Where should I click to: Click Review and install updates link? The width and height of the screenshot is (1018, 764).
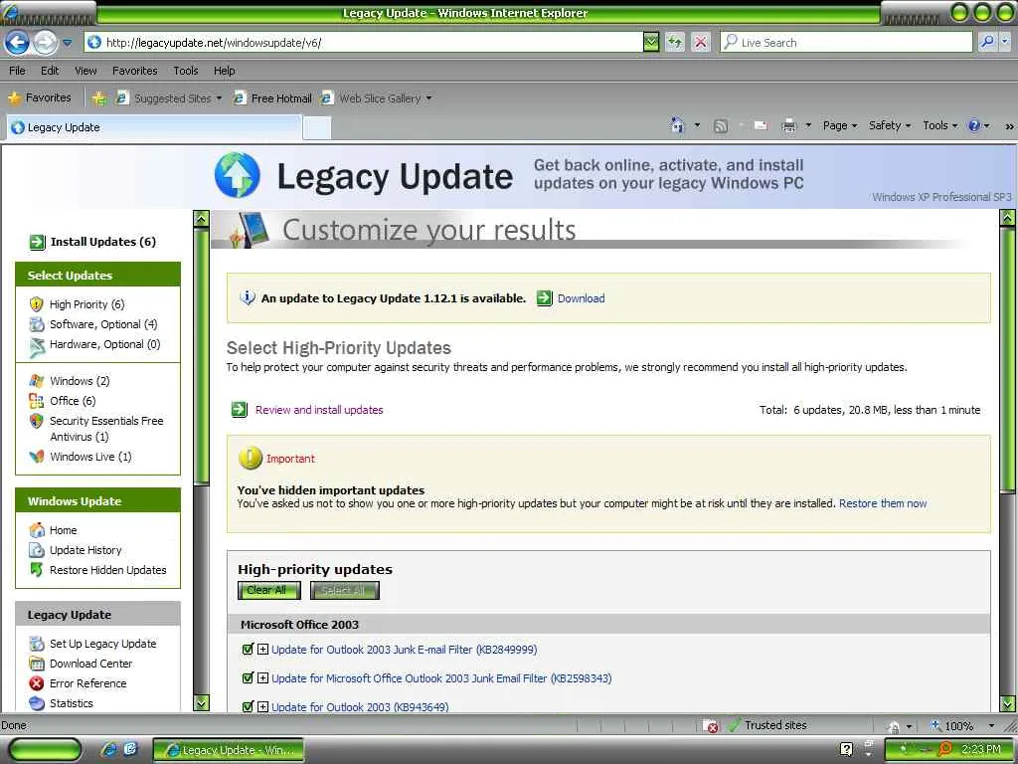point(319,410)
